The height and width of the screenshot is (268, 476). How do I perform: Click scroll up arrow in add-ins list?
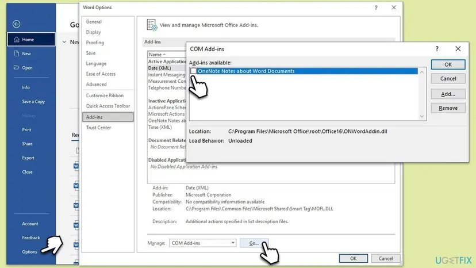click(421, 72)
